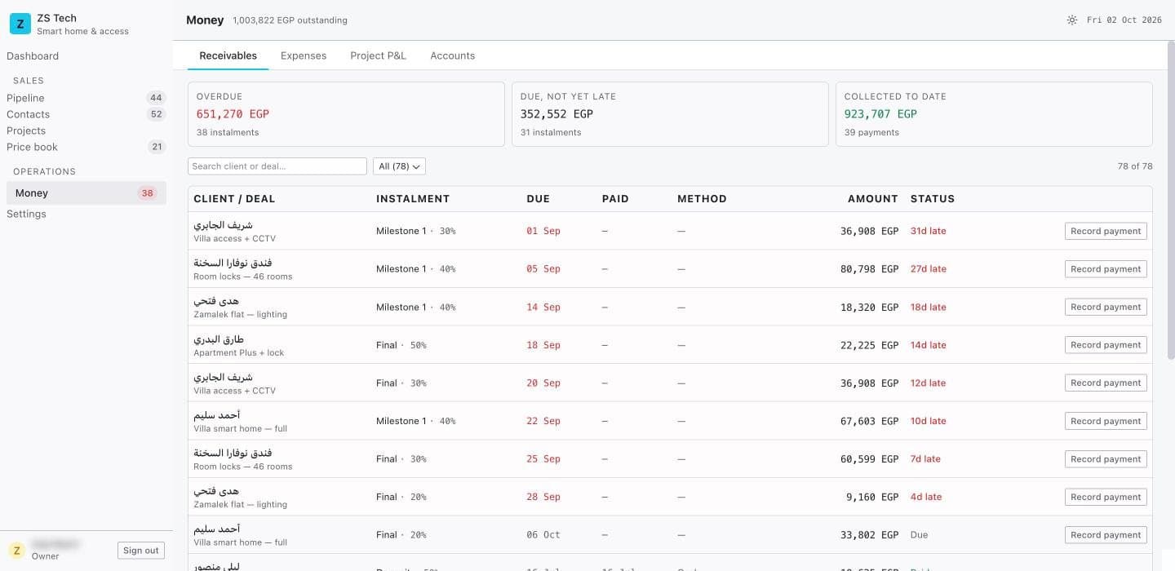Click the STATUS column header
Image resolution: width=1175 pixels, height=571 pixels.
[933, 199]
